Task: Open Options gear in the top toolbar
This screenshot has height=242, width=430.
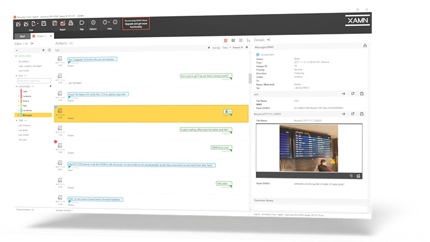Action: tap(93, 23)
